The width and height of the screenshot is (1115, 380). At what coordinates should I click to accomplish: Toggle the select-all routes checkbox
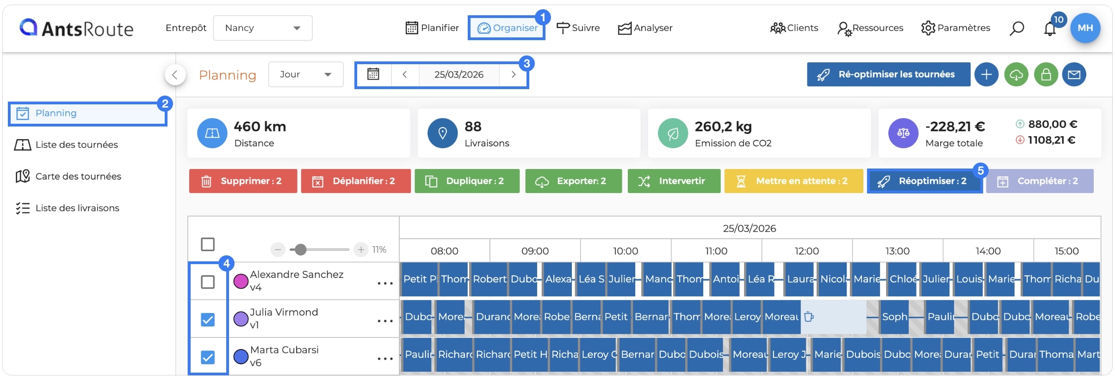click(208, 244)
